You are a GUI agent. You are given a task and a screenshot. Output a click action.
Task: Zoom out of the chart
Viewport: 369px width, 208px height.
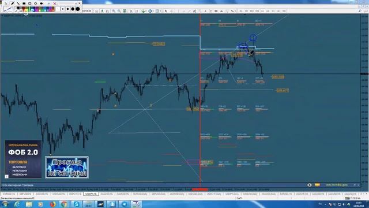pos(119,11)
